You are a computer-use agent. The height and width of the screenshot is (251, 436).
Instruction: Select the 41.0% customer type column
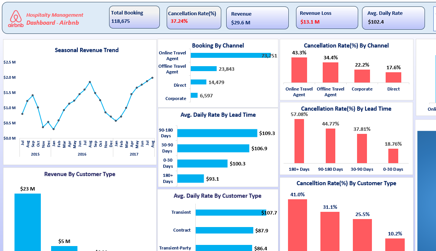(298, 225)
